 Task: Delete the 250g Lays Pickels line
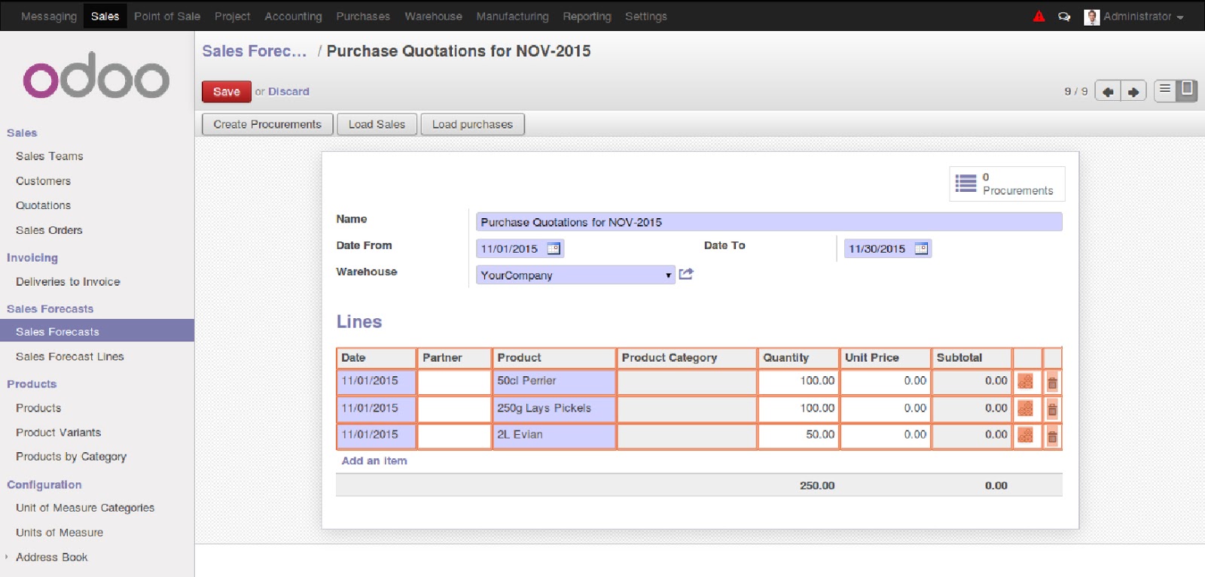pos(1052,409)
